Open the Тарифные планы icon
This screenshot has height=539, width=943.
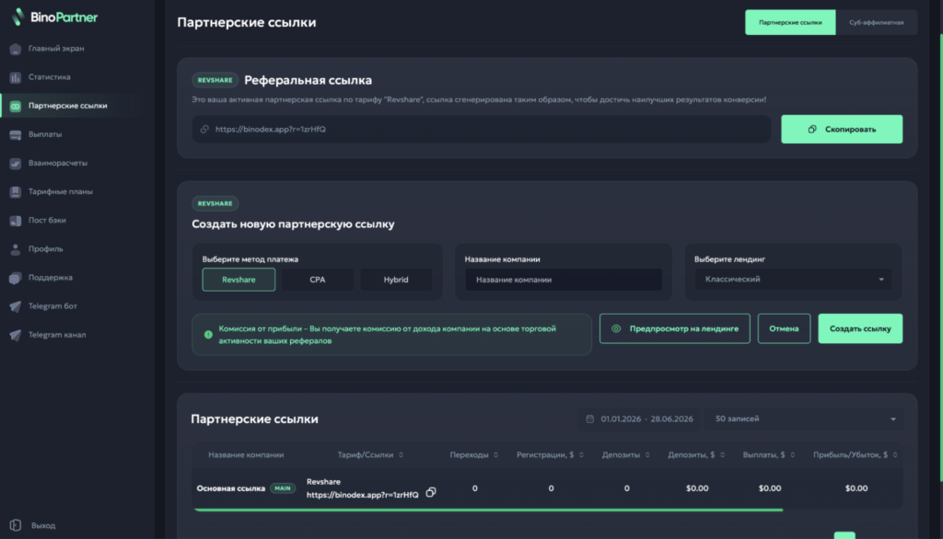[x=16, y=192]
